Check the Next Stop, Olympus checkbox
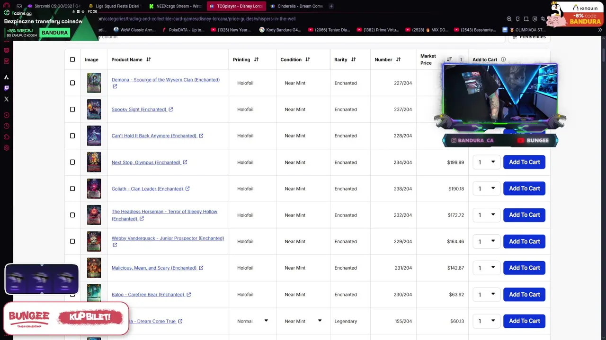The width and height of the screenshot is (606, 340). click(72, 162)
